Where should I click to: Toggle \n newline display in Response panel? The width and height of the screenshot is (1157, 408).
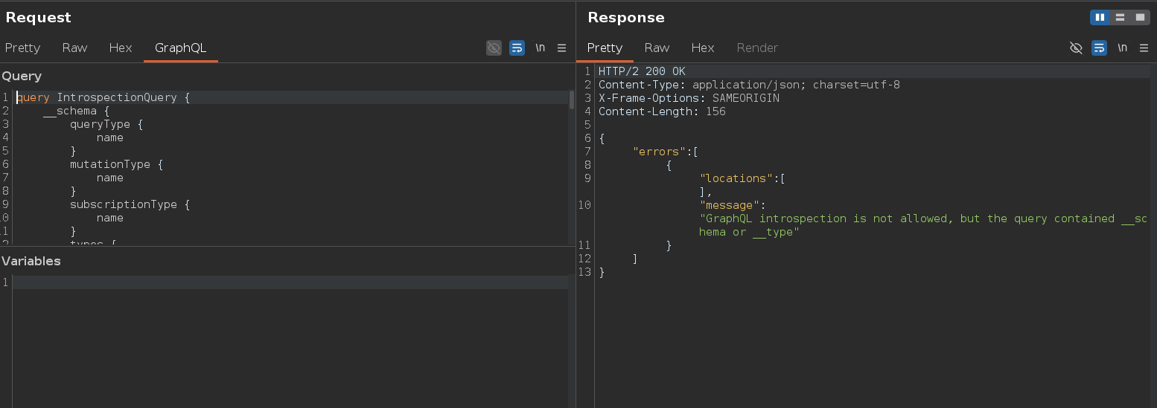pyautogui.click(x=1122, y=48)
